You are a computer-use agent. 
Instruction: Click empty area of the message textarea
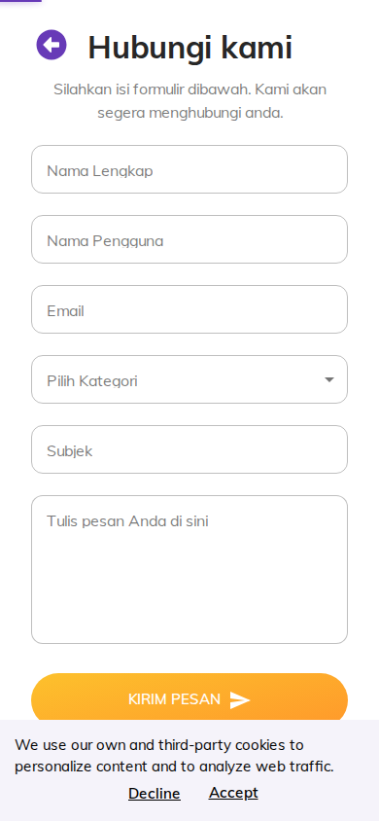(x=189, y=591)
